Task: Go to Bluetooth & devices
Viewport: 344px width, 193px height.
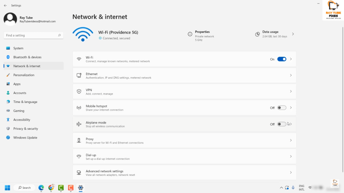Action: tap(27, 57)
